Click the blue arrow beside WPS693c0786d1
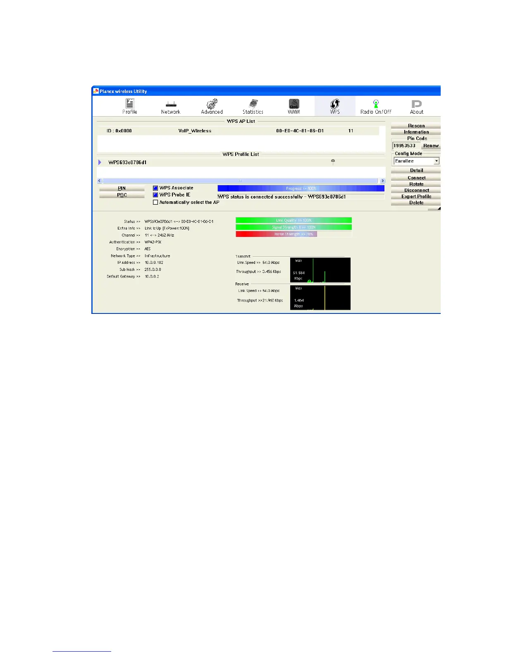This screenshot has width=506, height=655. tap(100, 162)
